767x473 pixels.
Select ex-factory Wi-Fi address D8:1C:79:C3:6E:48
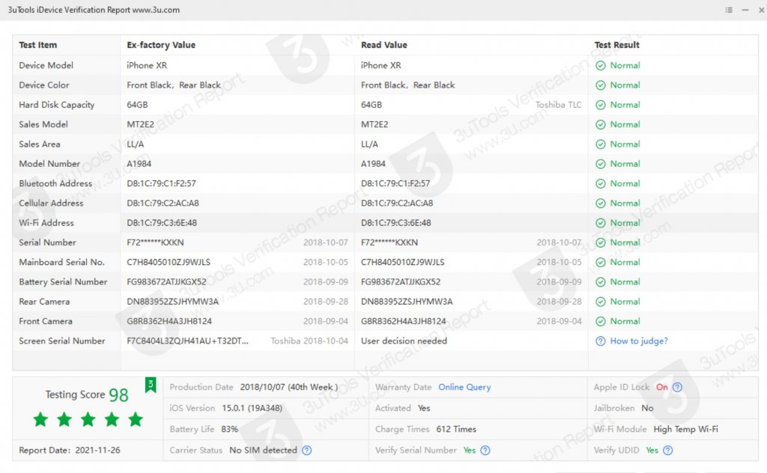pos(162,223)
